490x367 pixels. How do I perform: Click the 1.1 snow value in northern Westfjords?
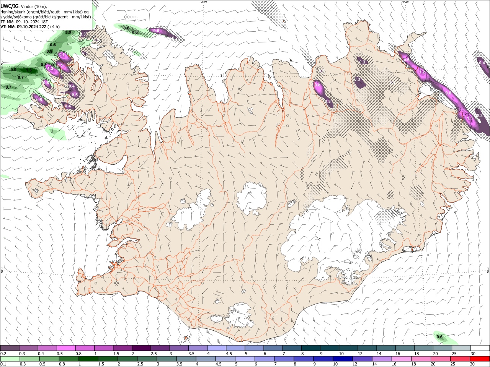(62, 55)
